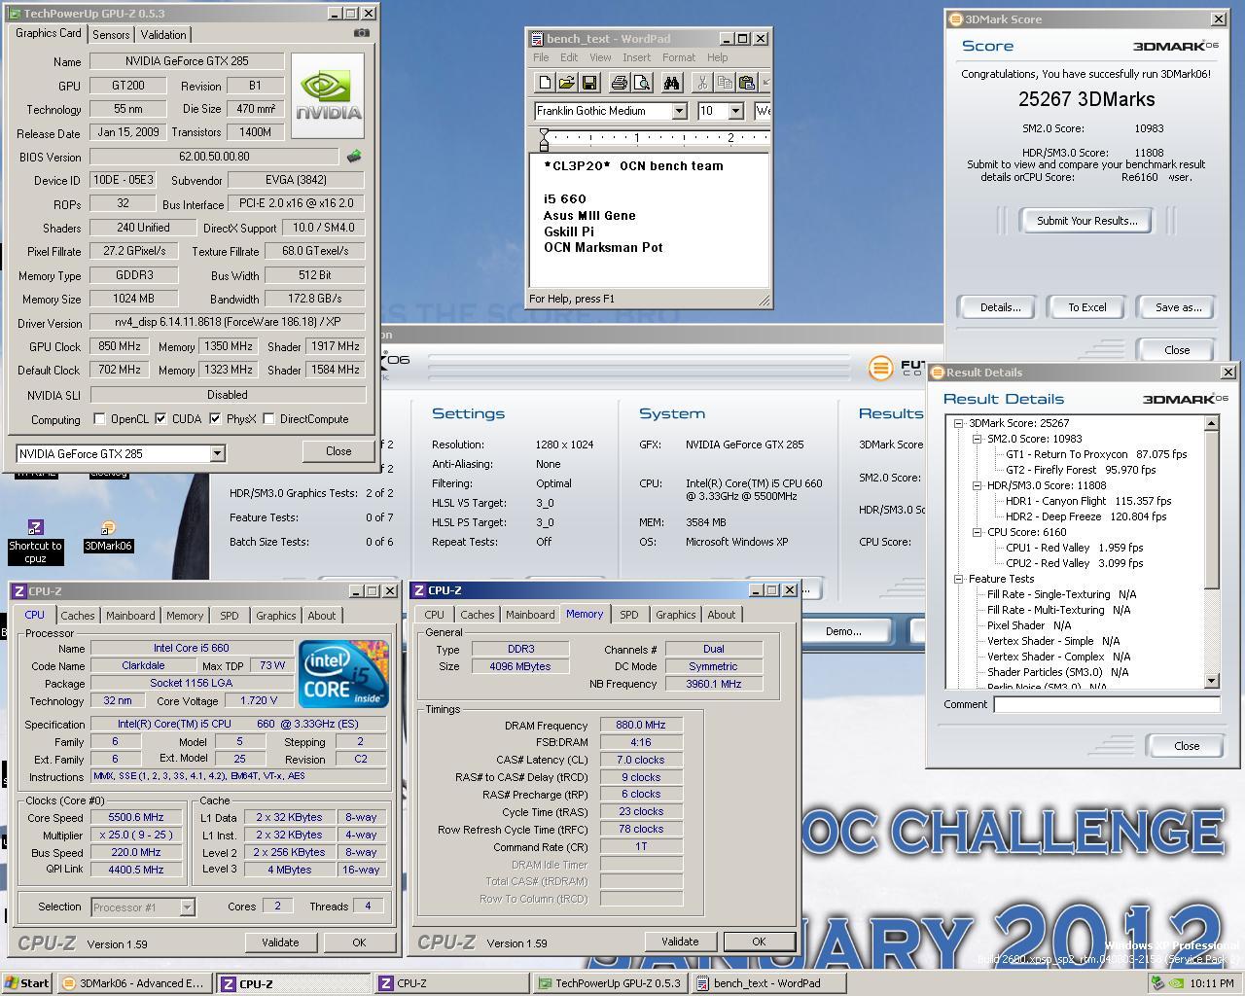Toggle the PhysX checkbox in GPU-Z
1245x996 pixels.
[215, 419]
